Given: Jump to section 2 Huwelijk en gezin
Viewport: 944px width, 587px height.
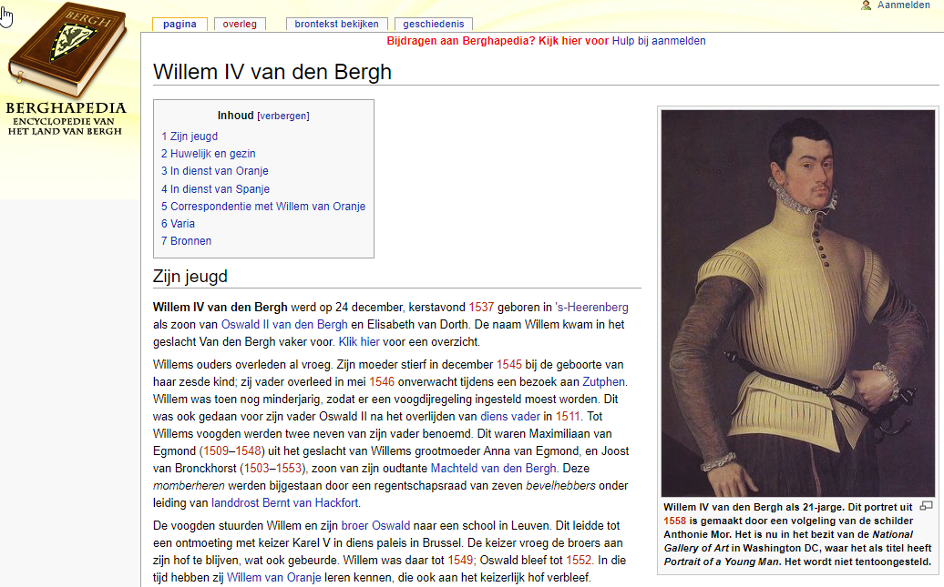Looking at the screenshot, I should pos(209,154).
